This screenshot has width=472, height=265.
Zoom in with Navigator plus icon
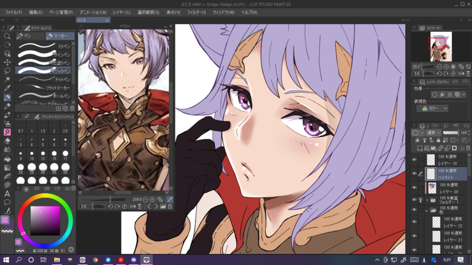[446, 67]
